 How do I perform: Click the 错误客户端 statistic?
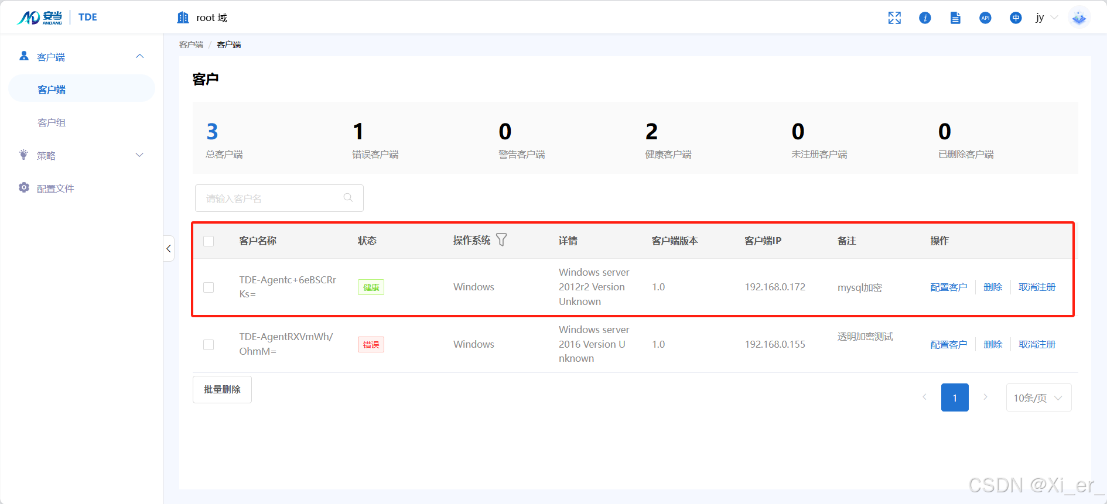point(375,140)
